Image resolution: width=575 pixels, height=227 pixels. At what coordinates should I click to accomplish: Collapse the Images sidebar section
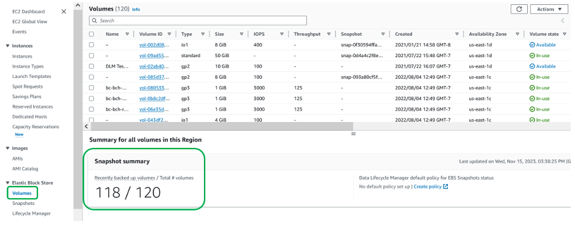(x=8, y=148)
